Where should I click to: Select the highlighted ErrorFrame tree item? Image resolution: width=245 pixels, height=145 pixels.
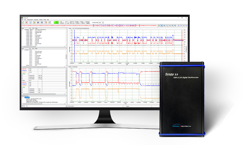coord(27,97)
